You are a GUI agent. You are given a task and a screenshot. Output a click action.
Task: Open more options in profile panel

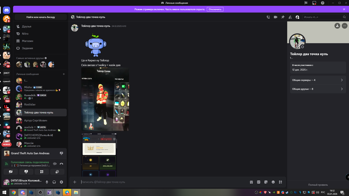pyautogui.click(x=345, y=26)
